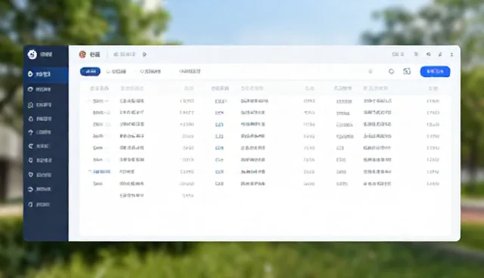484x278 pixels.
Task: Click the square expand icon beside the blue button
Action: coord(407,72)
